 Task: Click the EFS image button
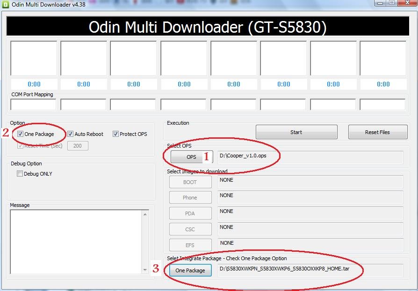190,245
